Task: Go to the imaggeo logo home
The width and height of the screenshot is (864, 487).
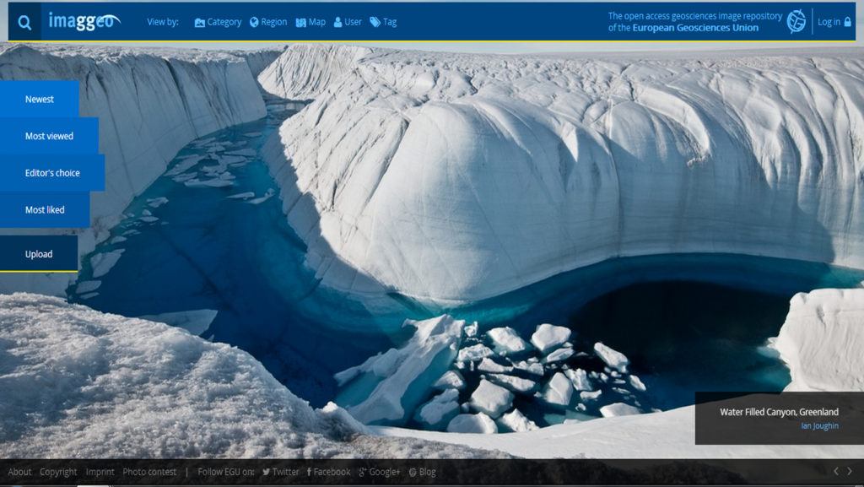Action: tap(84, 21)
